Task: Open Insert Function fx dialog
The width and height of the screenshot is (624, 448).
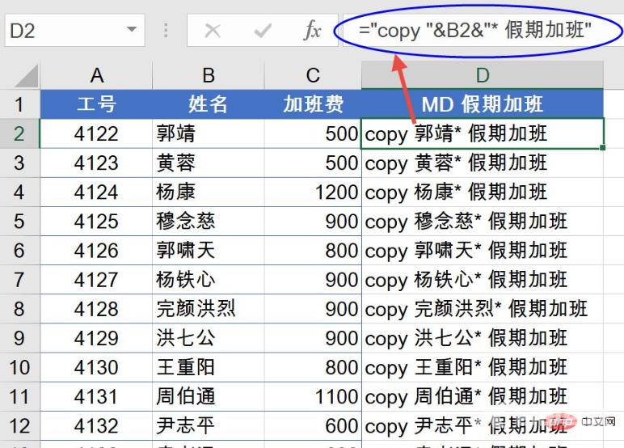Action: 312,31
